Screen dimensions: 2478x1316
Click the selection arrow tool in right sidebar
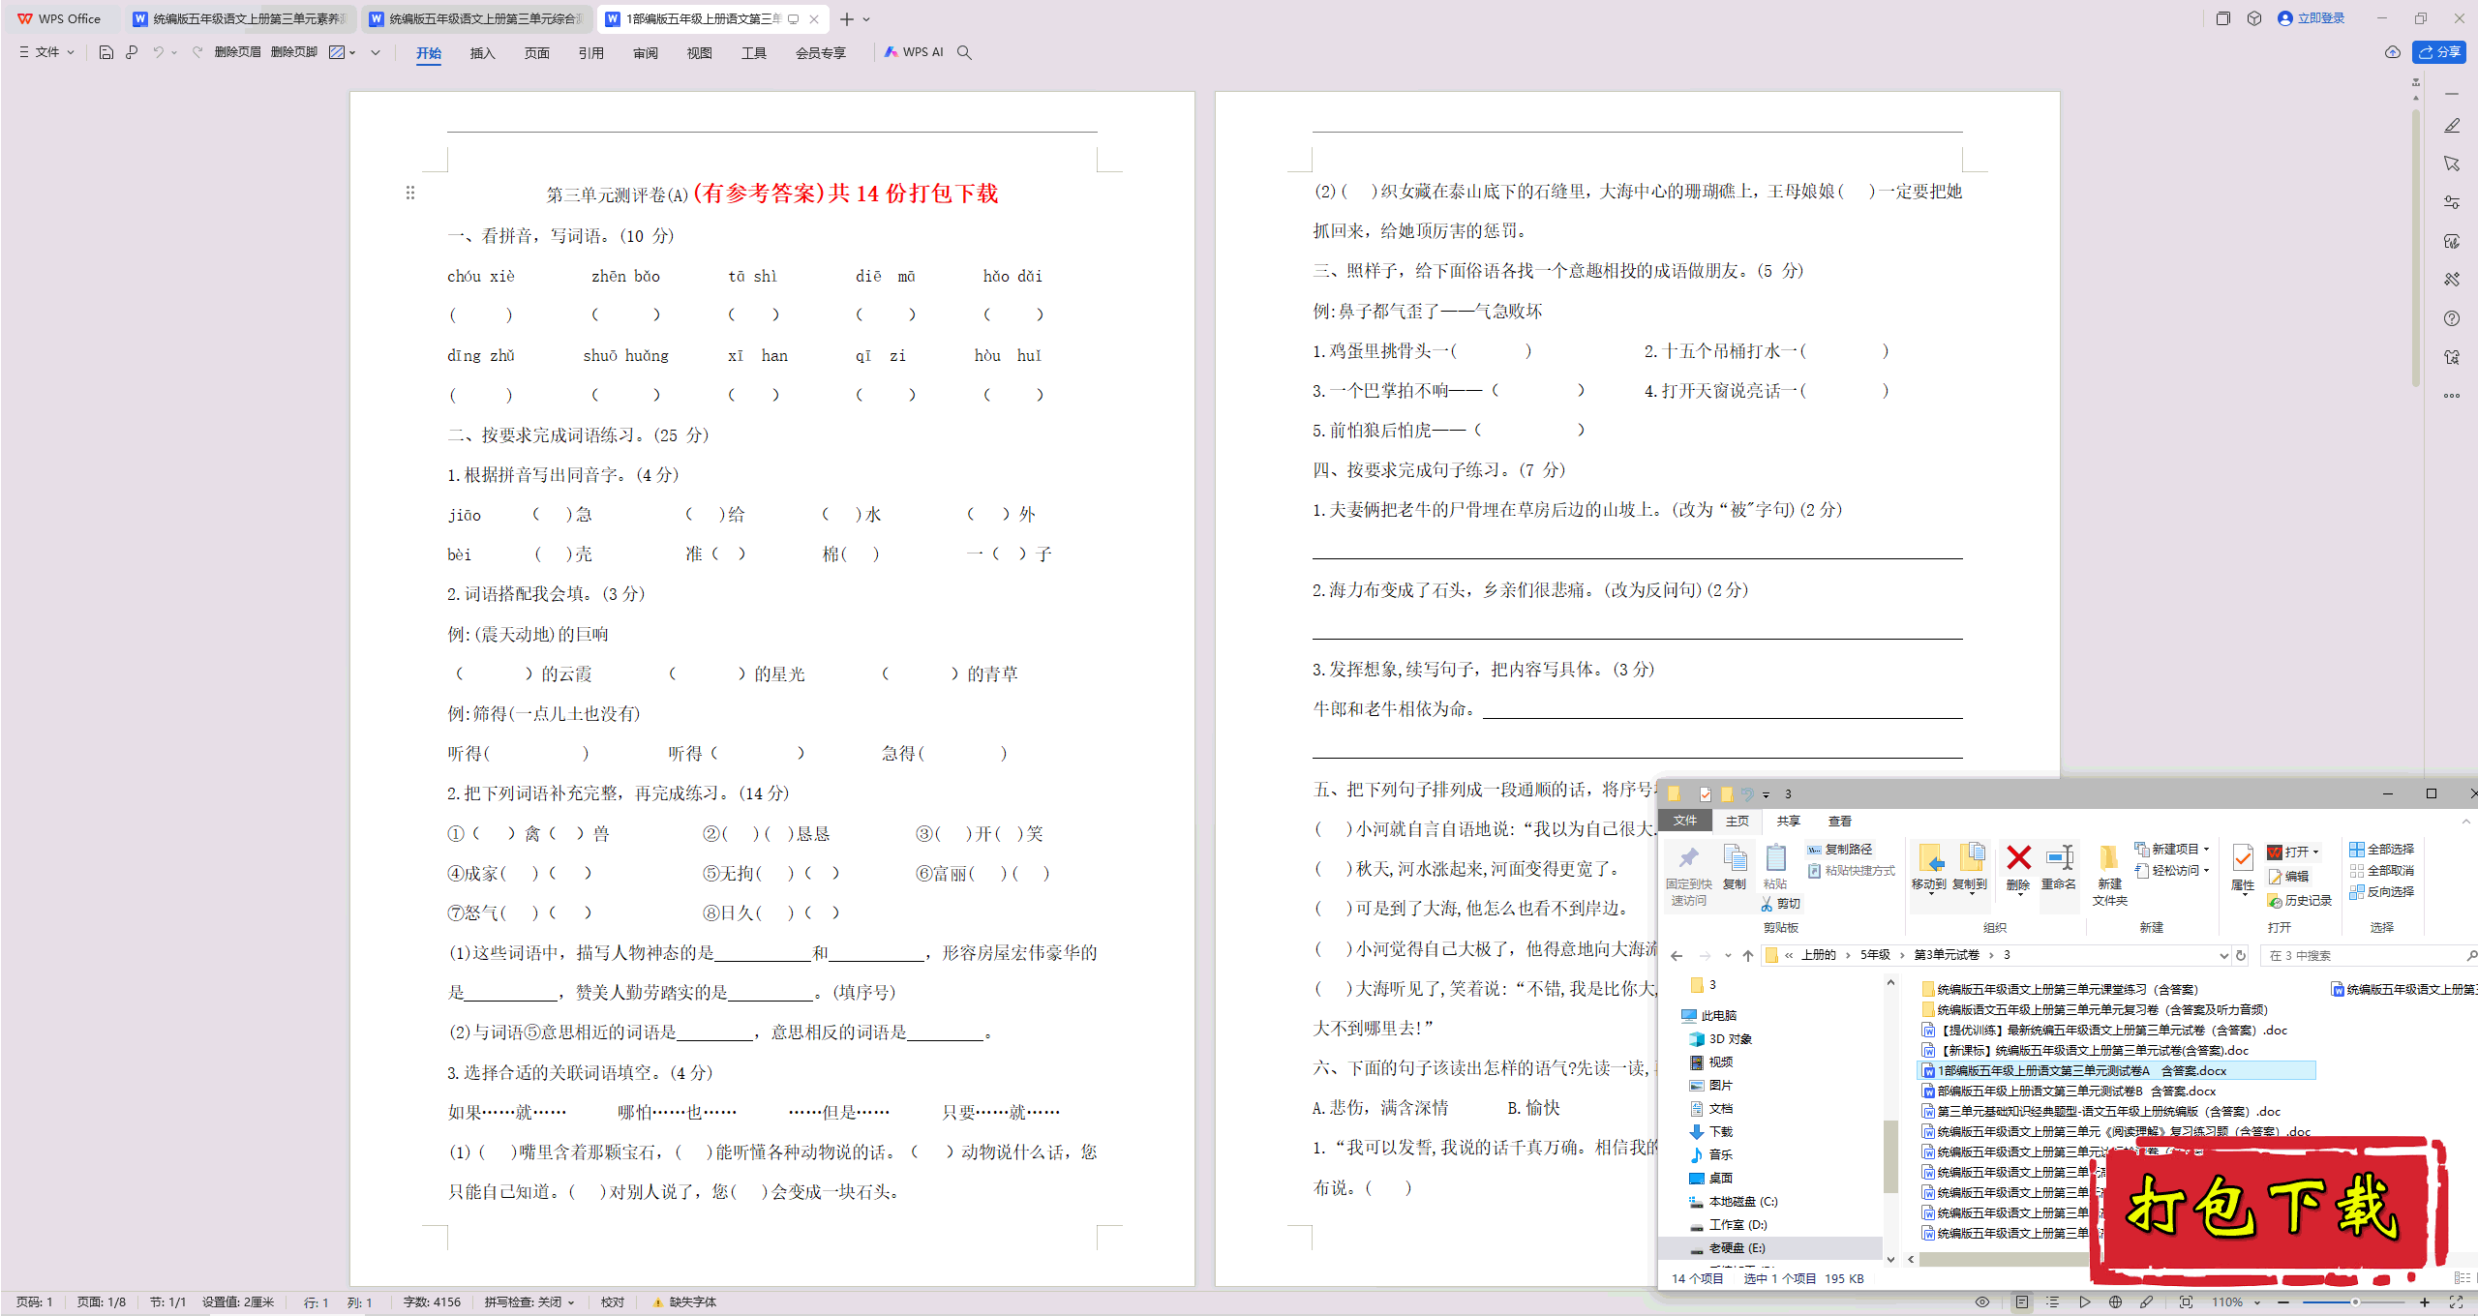coord(2452,164)
